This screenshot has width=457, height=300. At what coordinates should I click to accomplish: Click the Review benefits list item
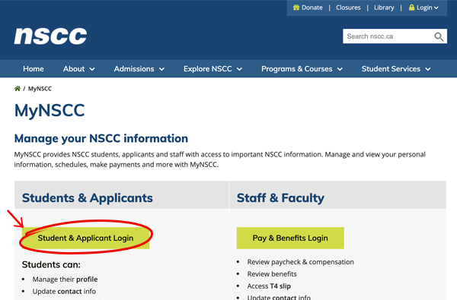coord(272,274)
